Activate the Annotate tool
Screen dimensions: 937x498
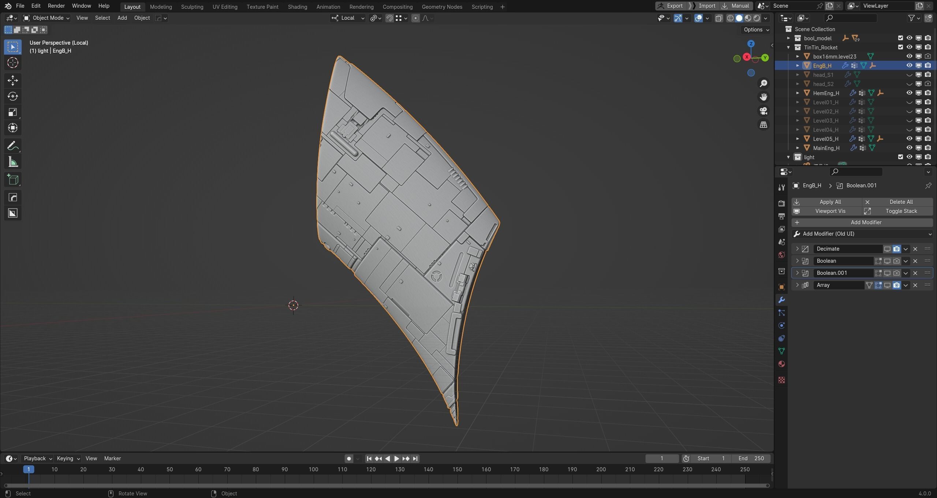tap(13, 146)
